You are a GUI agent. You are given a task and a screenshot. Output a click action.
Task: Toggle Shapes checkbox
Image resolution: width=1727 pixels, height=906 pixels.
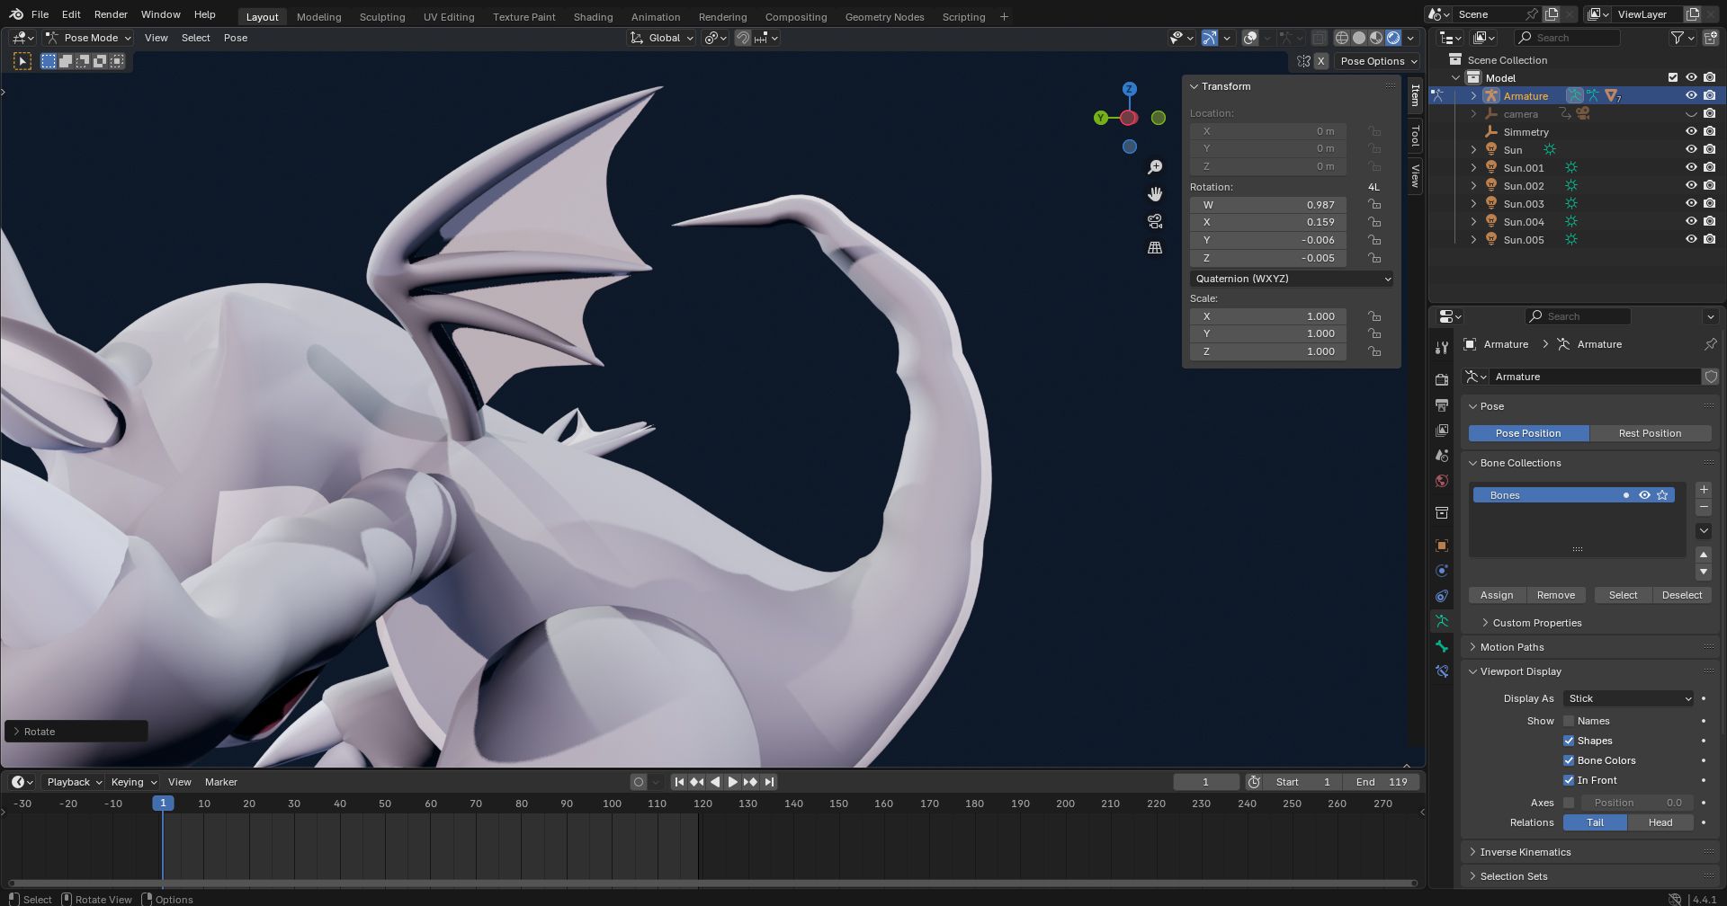point(1569,741)
